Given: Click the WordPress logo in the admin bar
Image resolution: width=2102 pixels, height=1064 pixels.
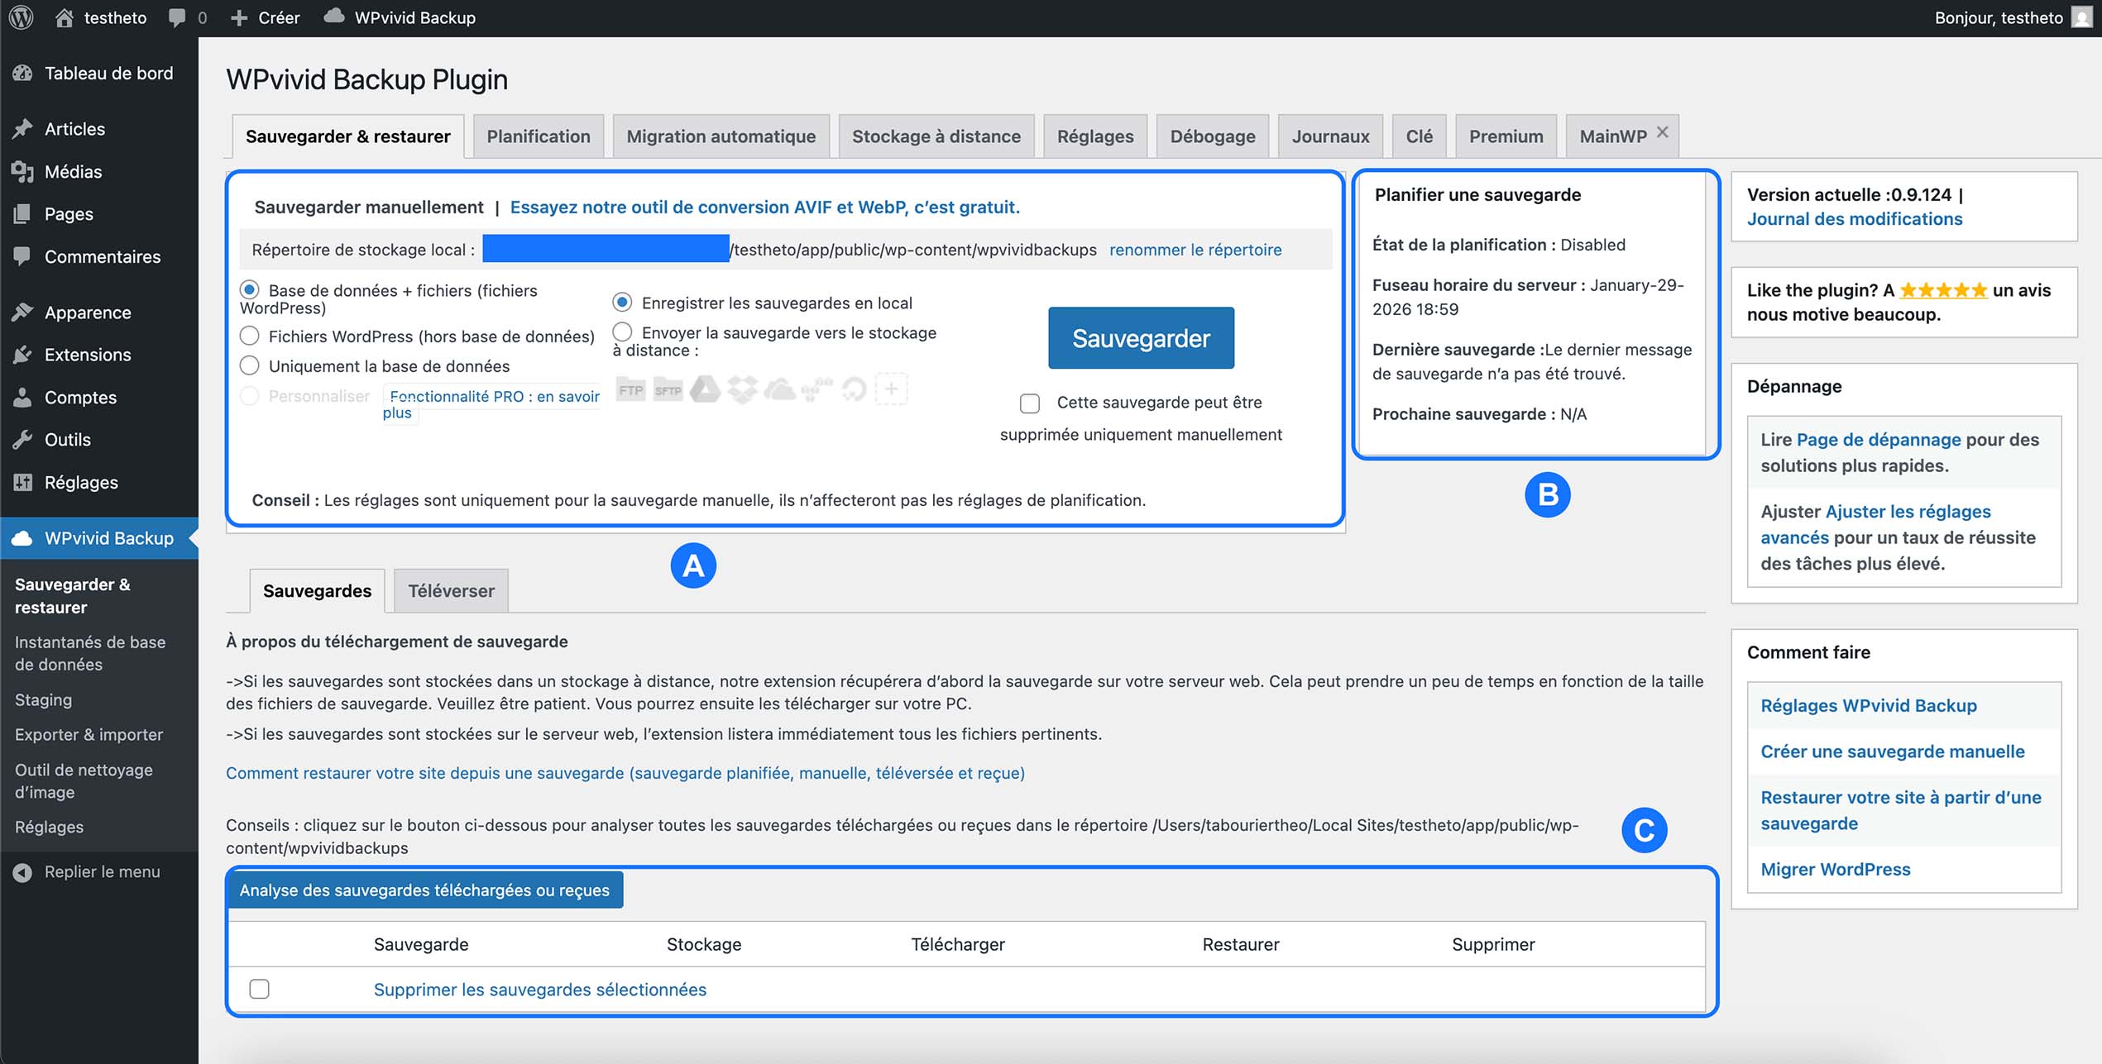Looking at the screenshot, I should (20, 17).
